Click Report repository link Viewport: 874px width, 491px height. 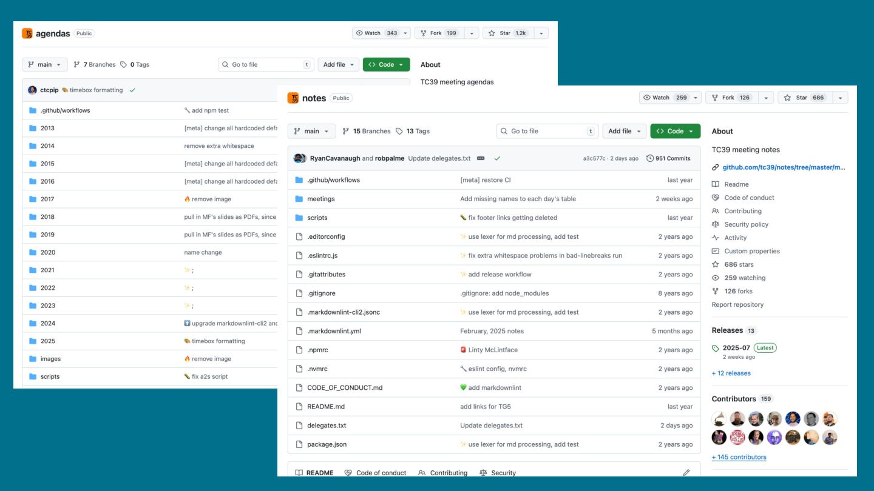tap(737, 304)
